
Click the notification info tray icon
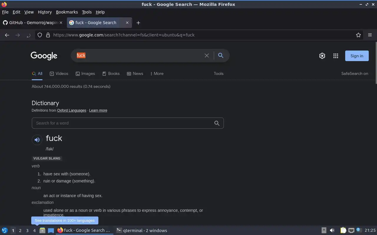pyautogui.click(x=359, y=230)
